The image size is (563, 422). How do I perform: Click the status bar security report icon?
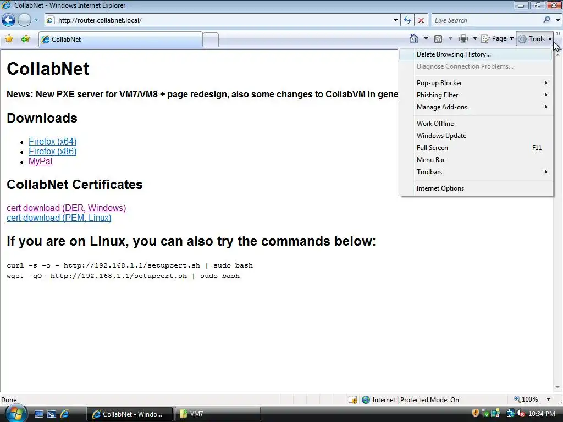(x=352, y=399)
